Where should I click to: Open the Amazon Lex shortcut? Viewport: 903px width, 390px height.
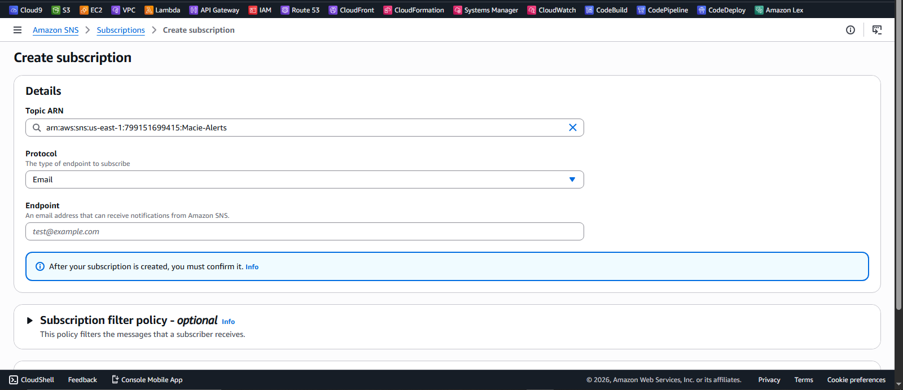click(x=779, y=10)
